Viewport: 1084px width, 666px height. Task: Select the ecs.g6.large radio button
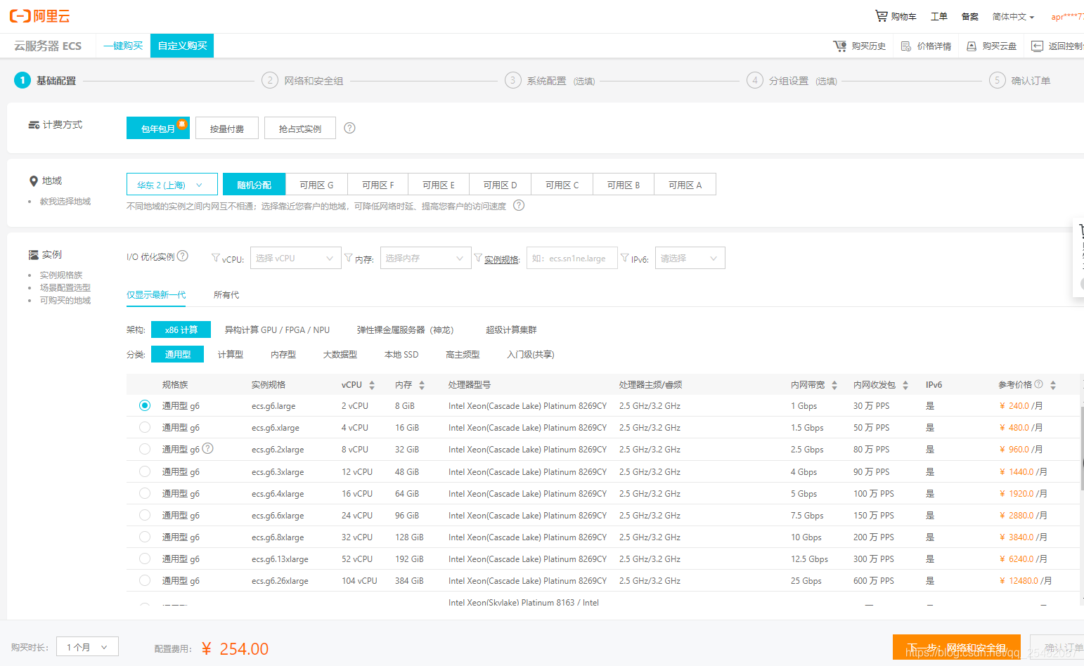145,405
